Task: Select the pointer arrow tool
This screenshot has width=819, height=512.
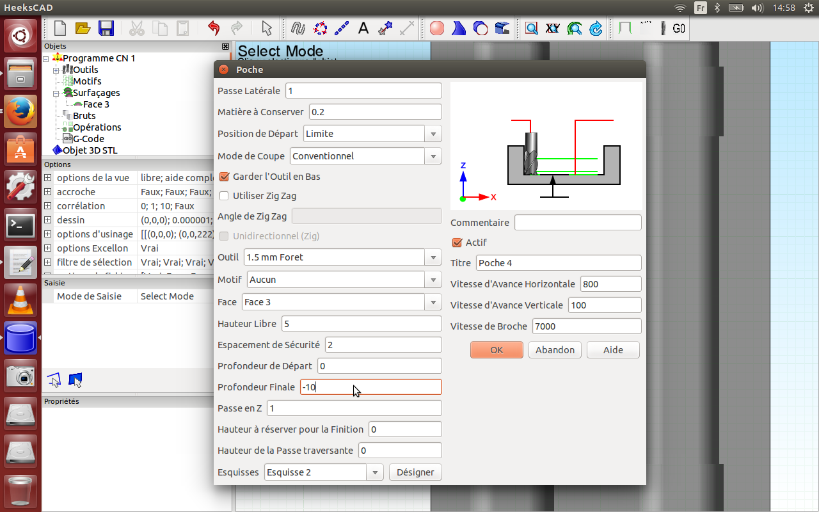Action: 267,28
